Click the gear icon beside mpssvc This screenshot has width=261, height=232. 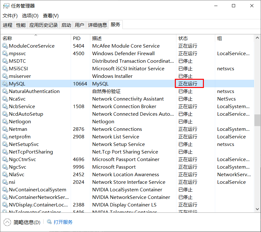tap(5, 53)
